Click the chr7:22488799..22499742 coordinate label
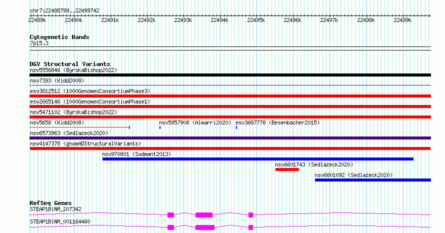The height and width of the screenshot is (233, 445). tap(64, 11)
